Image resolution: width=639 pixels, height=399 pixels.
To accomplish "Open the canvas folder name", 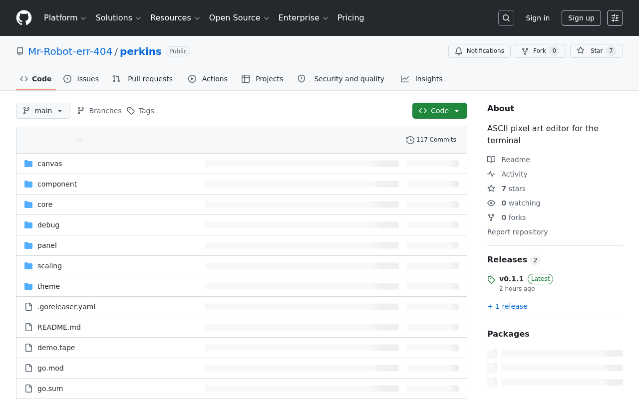I will [x=49, y=164].
